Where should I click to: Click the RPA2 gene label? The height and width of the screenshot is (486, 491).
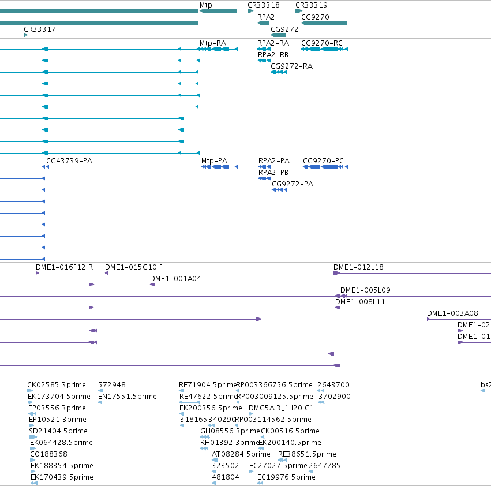coord(265,17)
